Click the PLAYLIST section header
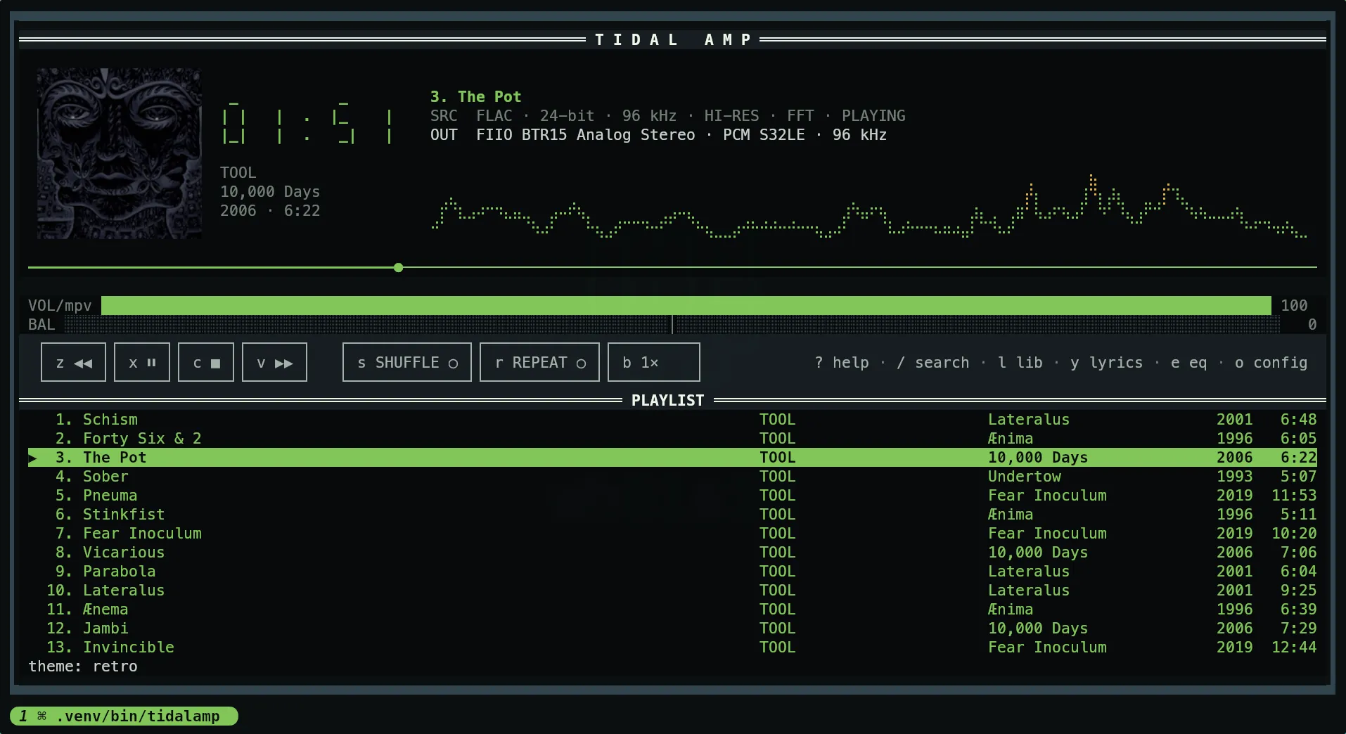1346x734 pixels. [667, 401]
